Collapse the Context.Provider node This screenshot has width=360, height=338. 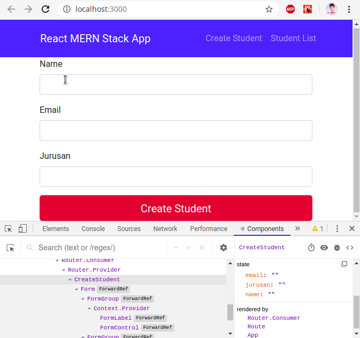[x=89, y=309]
